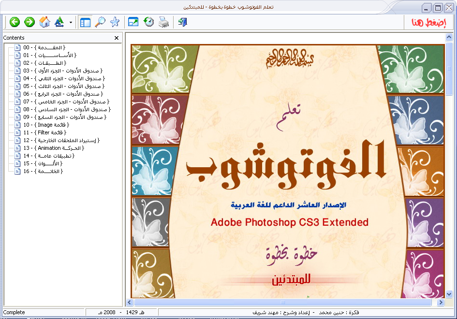
Task: Click the 'Contents' pane header
Action: (14, 38)
